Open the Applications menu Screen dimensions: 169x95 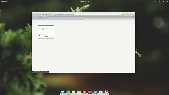pos(4,1)
